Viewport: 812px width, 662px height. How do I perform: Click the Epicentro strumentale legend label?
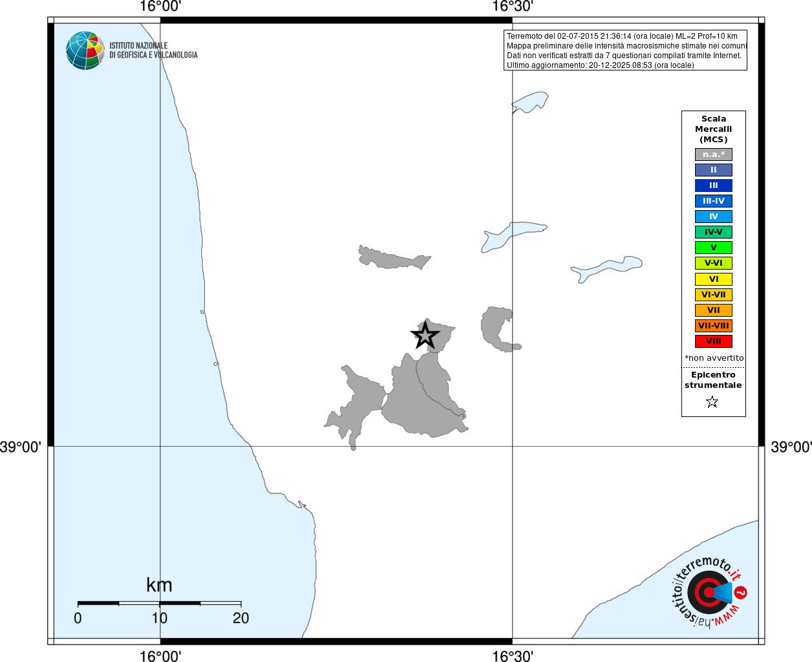click(x=713, y=380)
